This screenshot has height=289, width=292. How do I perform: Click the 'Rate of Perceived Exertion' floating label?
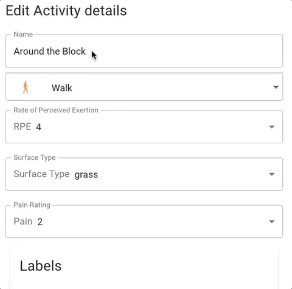coord(56,110)
